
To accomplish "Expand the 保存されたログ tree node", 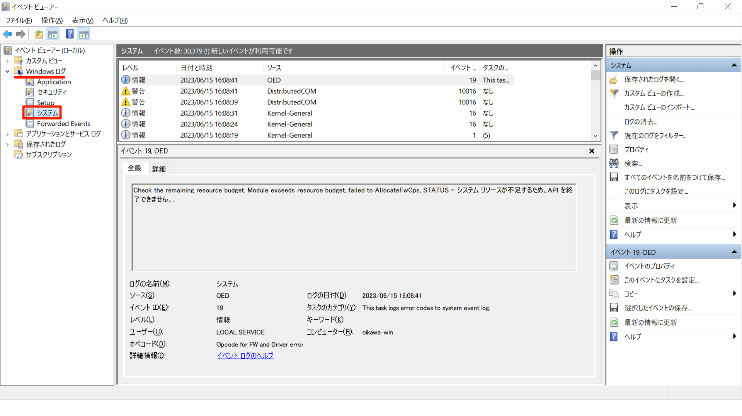I will (x=7, y=144).
